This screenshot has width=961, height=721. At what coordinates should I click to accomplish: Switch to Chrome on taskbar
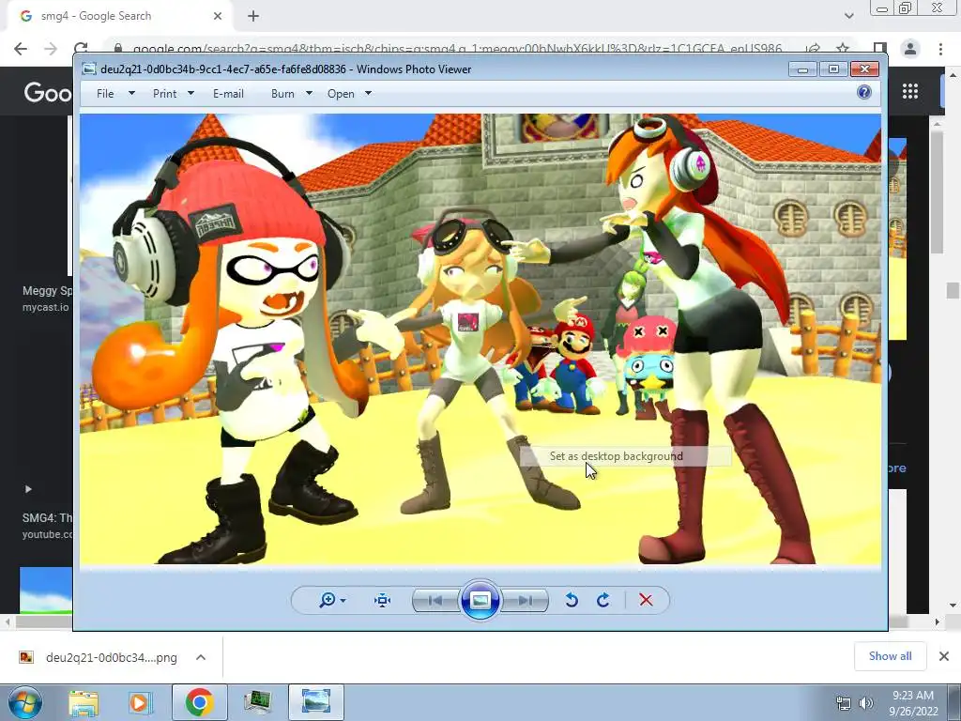(199, 702)
